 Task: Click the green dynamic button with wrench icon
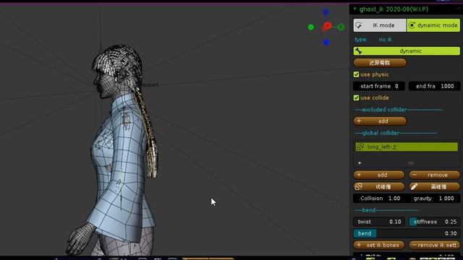click(x=407, y=51)
